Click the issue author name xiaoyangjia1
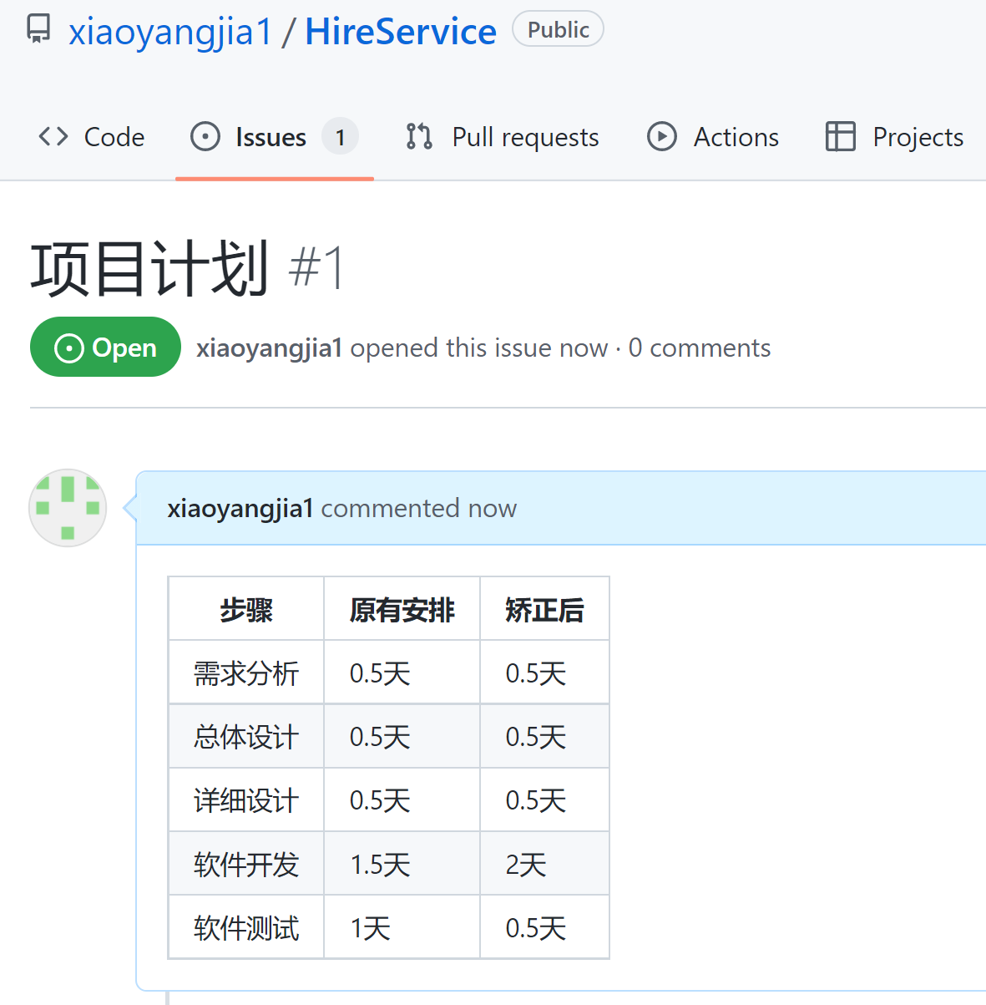The height and width of the screenshot is (1005, 986). [x=269, y=348]
